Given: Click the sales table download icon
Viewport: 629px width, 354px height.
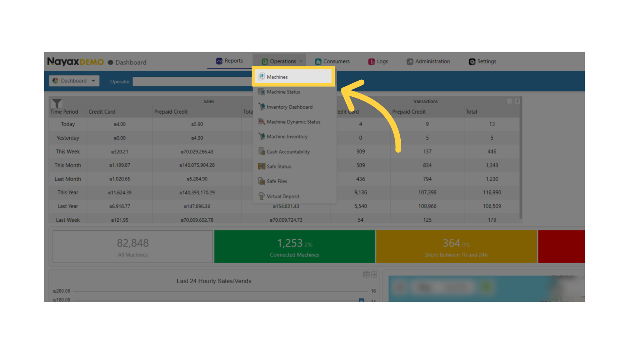Looking at the screenshot, I should (x=517, y=101).
